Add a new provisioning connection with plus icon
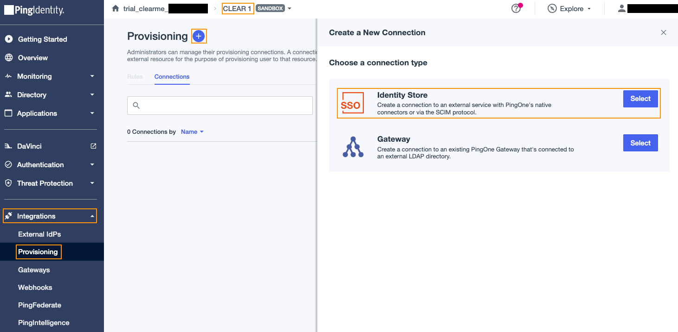The width and height of the screenshot is (678, 332). tap(199, 36)
